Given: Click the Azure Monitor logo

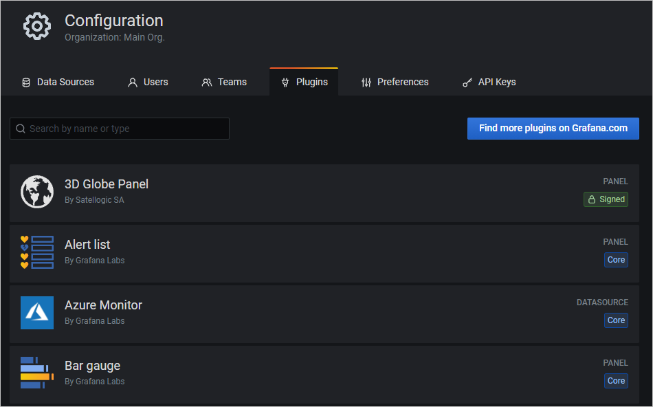Looking at the screenshot, I should 37,313.
